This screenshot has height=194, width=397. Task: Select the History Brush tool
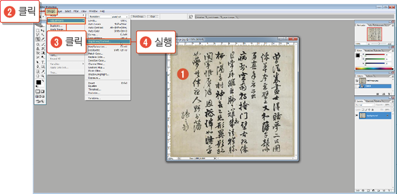point(43,48)
